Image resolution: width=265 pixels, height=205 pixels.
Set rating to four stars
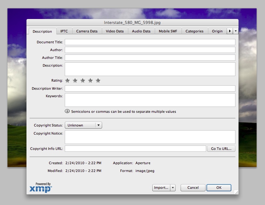[90, 81]
